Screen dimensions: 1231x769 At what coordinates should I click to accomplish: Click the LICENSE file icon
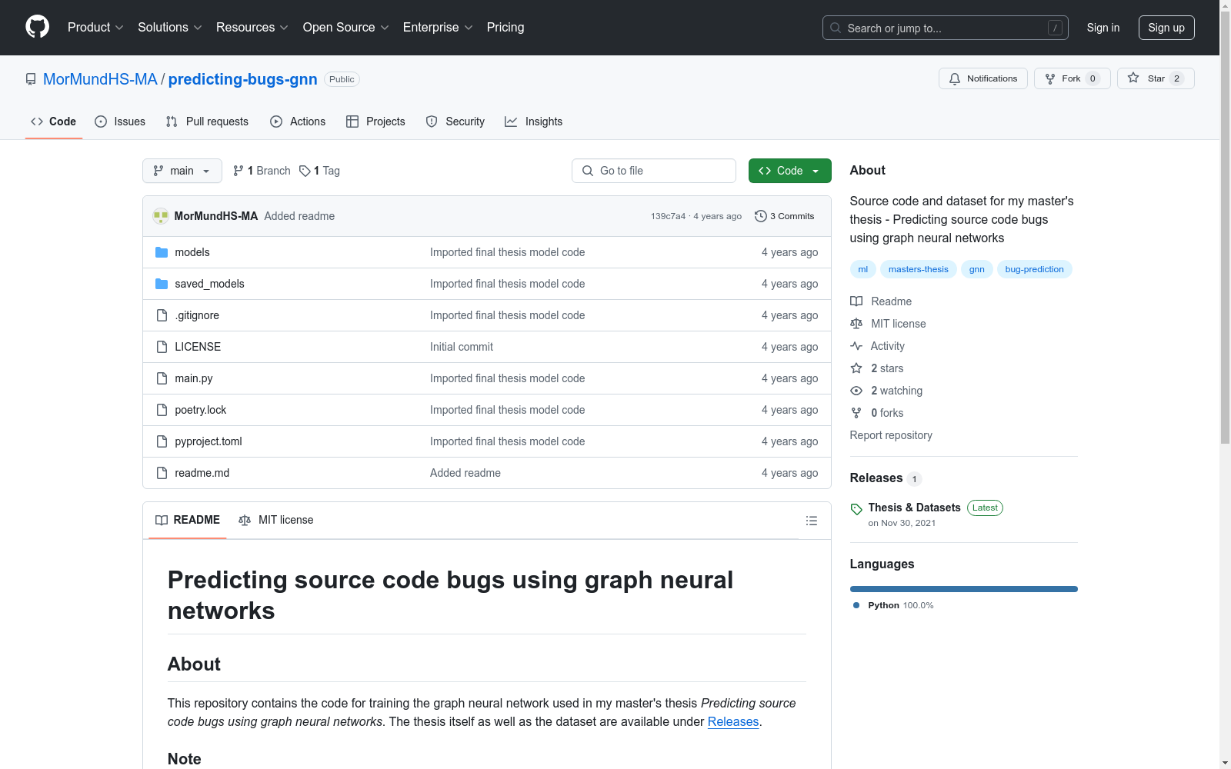coord(162,347)
